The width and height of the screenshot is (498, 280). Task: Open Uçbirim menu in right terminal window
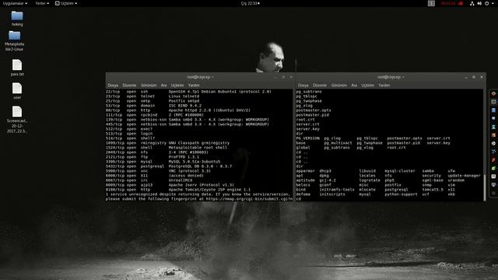367,86
